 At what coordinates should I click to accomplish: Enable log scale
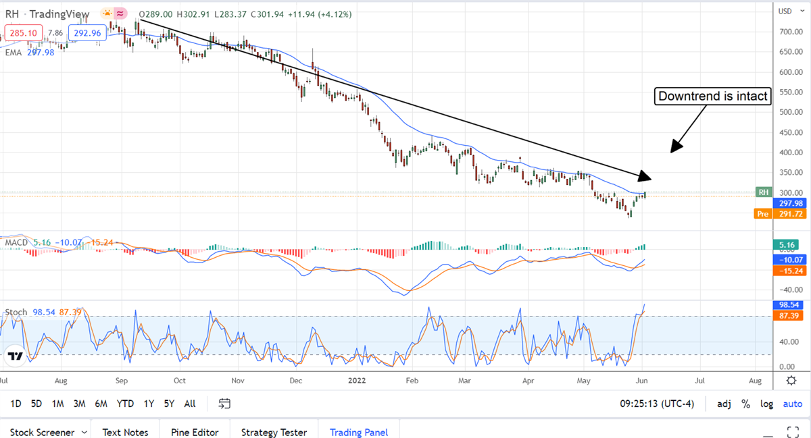[x=766, y=404]
